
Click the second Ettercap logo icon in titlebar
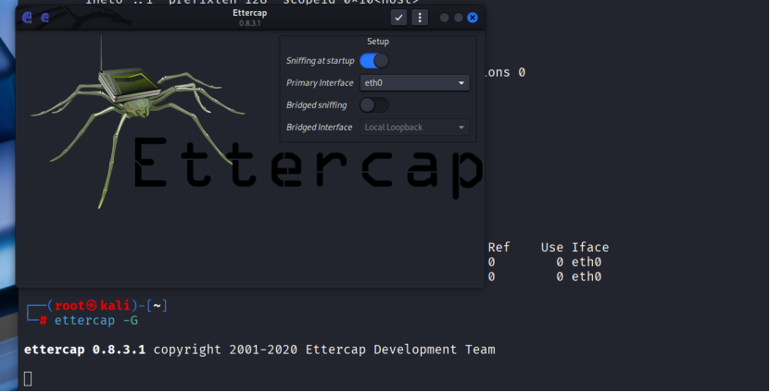pos(44,18)
